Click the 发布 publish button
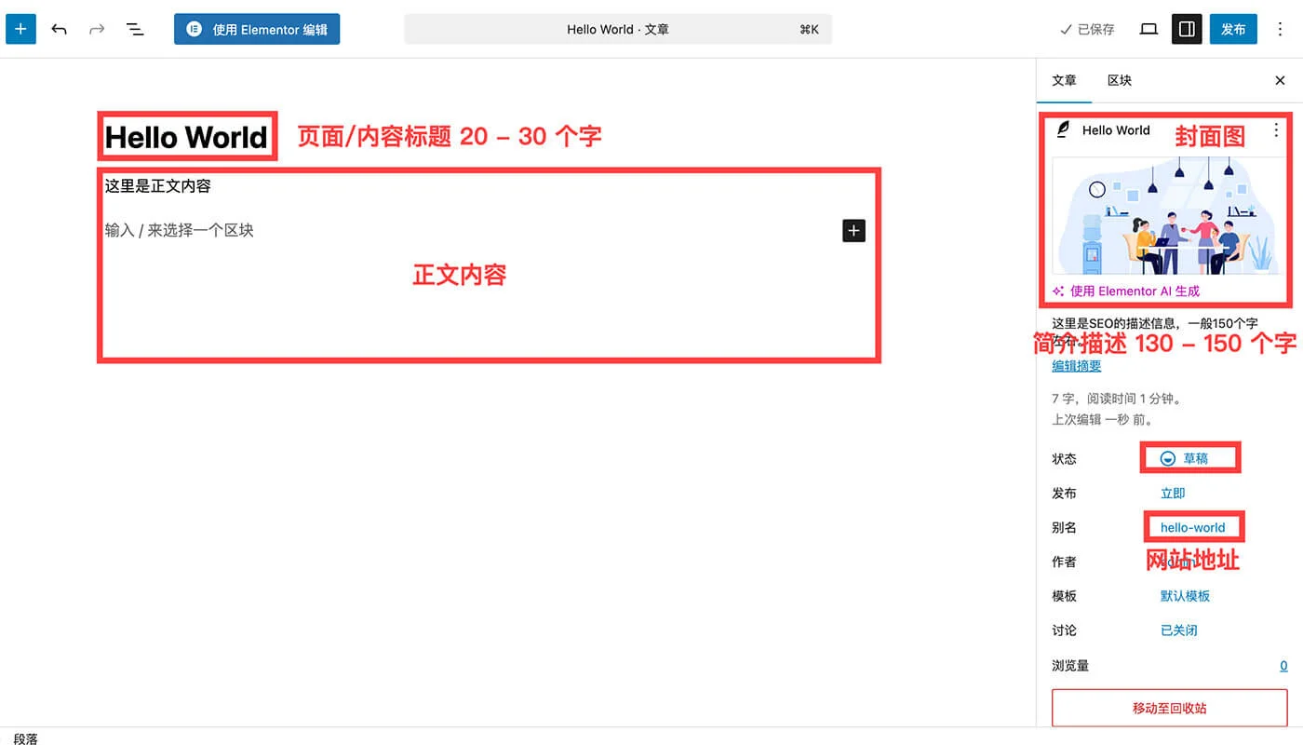 click(1233, 29)
